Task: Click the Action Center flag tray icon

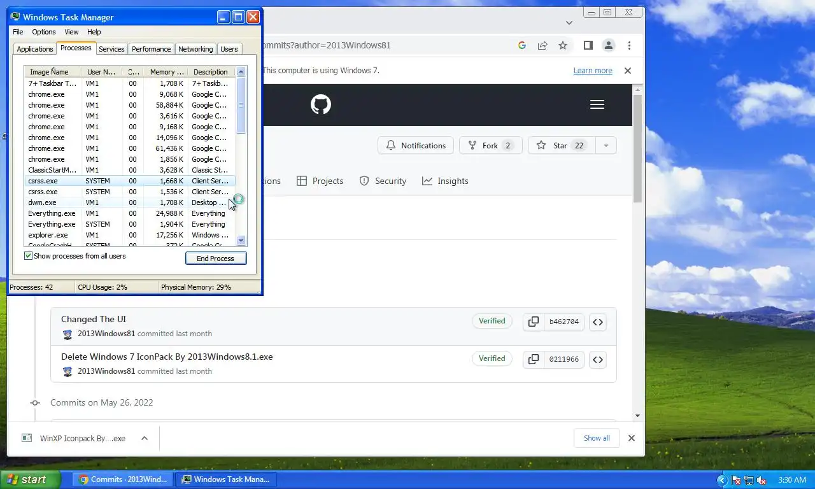Action: point(736,480)
